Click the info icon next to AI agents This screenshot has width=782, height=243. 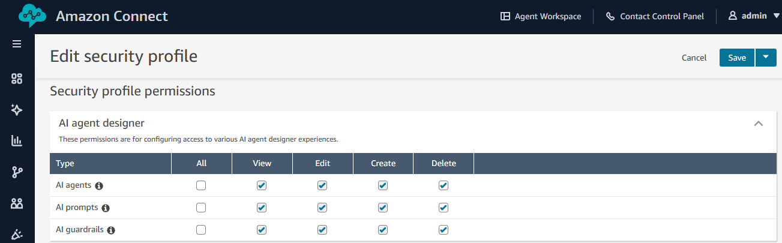[x=99, y=186]
